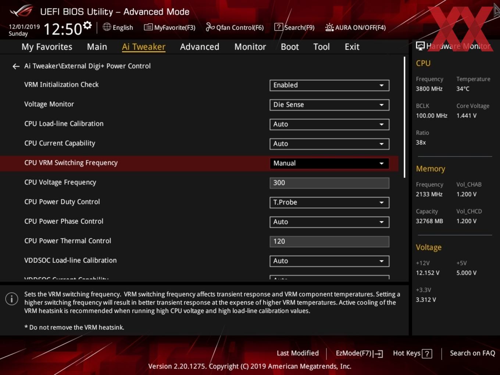The height and width of the screenshot is (375, 500).
Task: Select CPU Load-line Calibration label
Action: pos(64,124)
